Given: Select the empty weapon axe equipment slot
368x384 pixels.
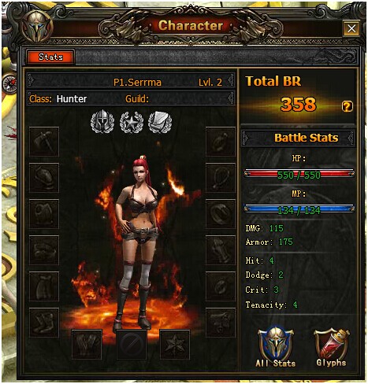Looking at the screenshot, I should tap(44, 142).
